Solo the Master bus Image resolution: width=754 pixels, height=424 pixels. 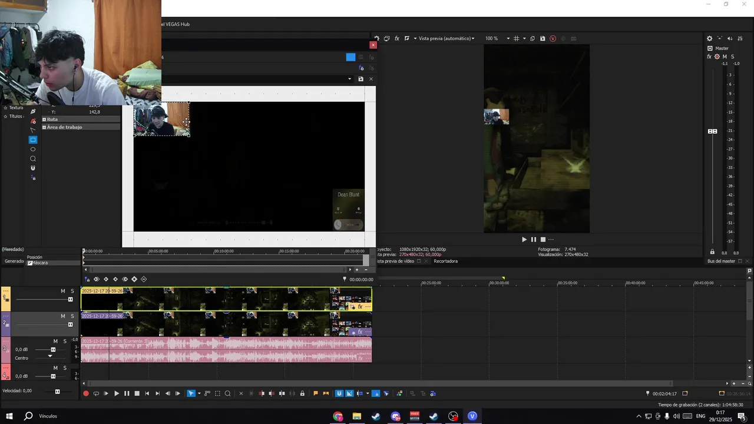732,57
